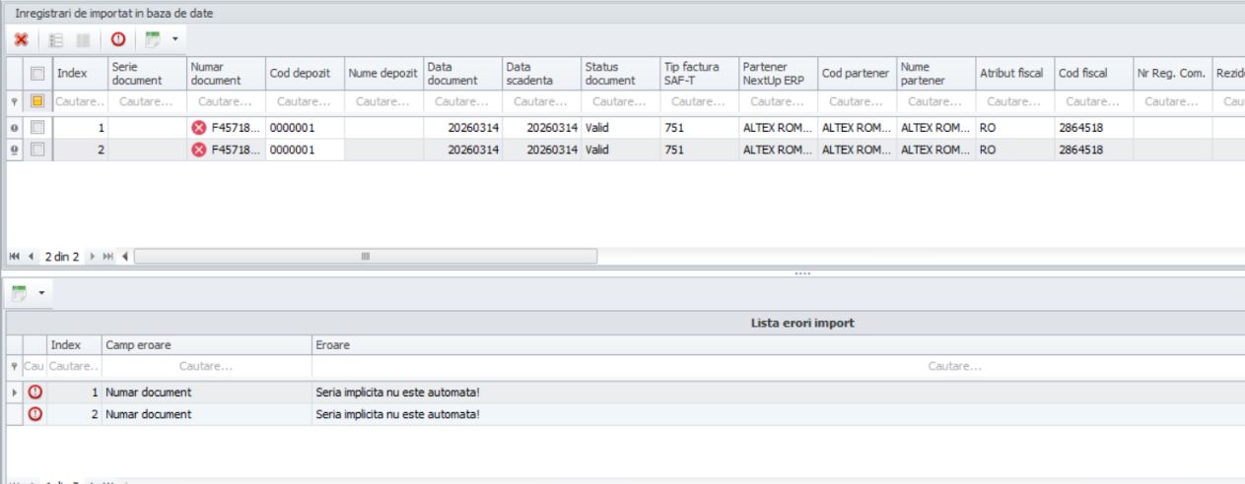
Task: Check the checkbox for row index 1
Action: (37, 127)
